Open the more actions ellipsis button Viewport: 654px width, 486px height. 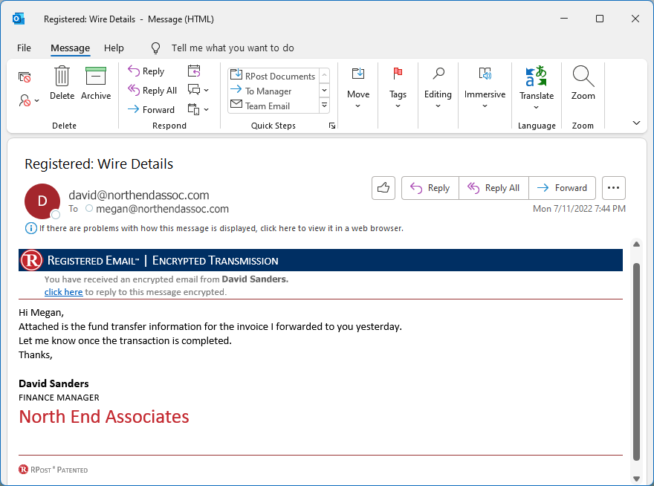click(x=614, y=188)
